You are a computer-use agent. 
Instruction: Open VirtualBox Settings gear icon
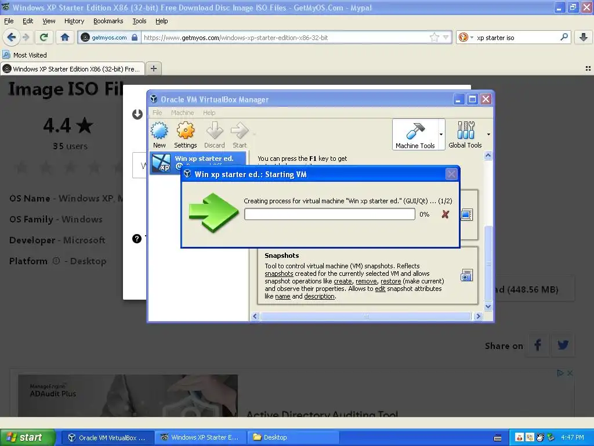tap(185, 135)
